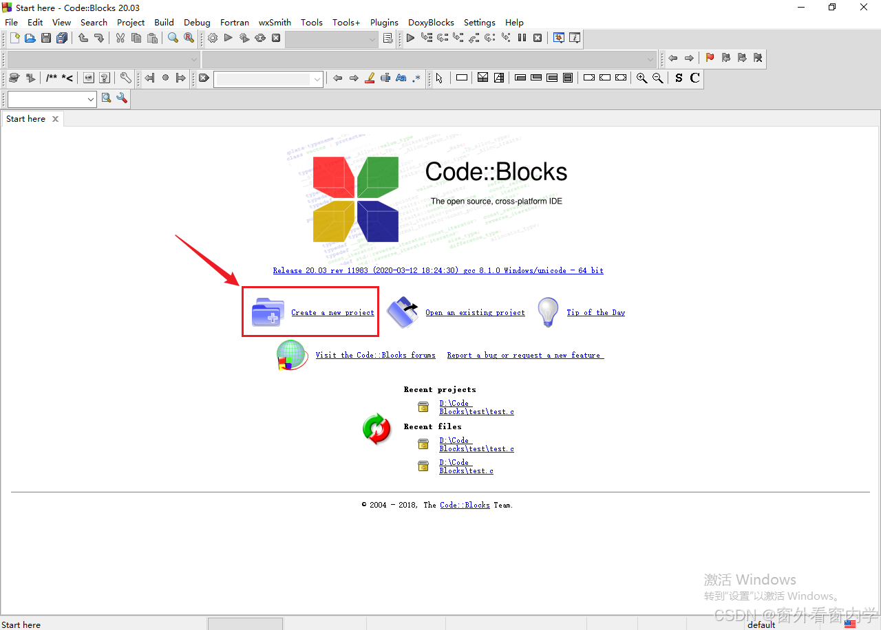Click the DoxyBlocks wrench preferences icon

125,78
